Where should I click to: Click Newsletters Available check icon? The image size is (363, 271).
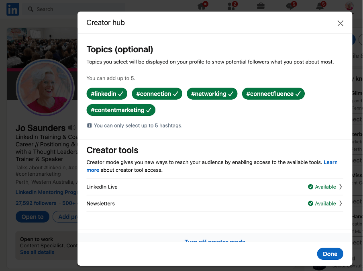point(310,203)
